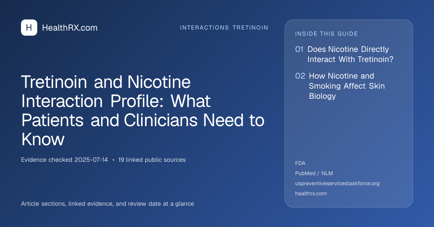Image resolution: width=434 pixels, height=227 pixels.
Task: Click '19 linked public sources' text
Action: tap(152, 160)
